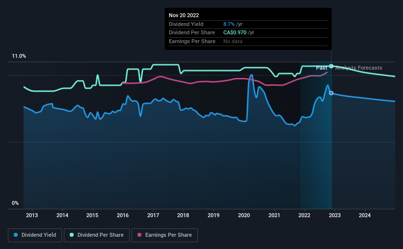Image resolution: width=403 pixels, height=249 pixels.
Task: Click the 8.7% dividend yield value
Action: (229, 24)
